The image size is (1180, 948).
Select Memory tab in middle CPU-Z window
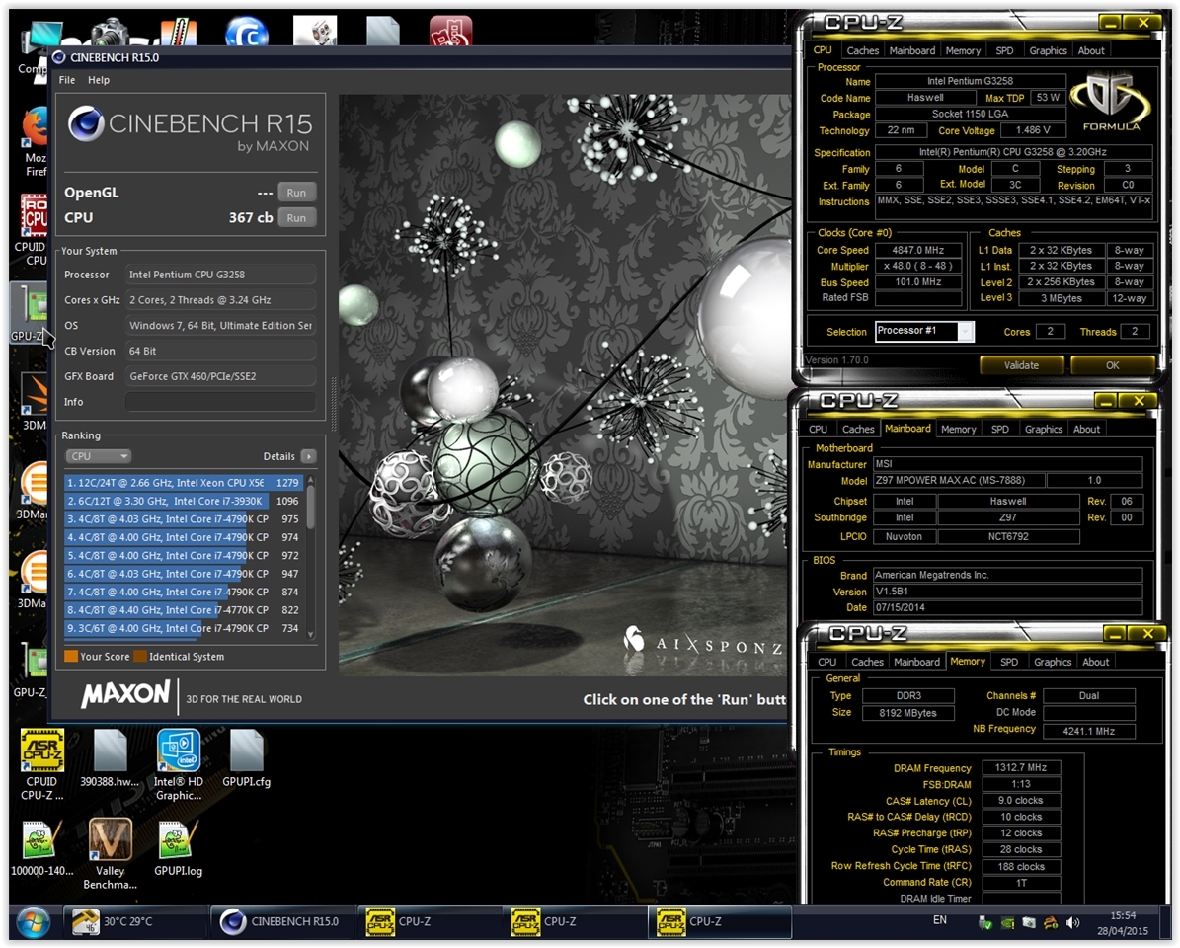pos(958,429)
